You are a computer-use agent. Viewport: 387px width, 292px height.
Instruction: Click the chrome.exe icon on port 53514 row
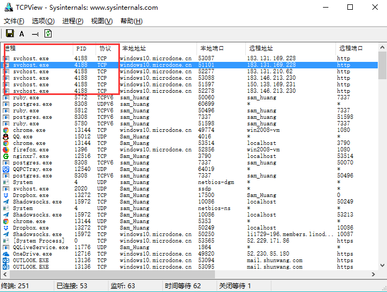pyautogui.click(x=5, y=143)
